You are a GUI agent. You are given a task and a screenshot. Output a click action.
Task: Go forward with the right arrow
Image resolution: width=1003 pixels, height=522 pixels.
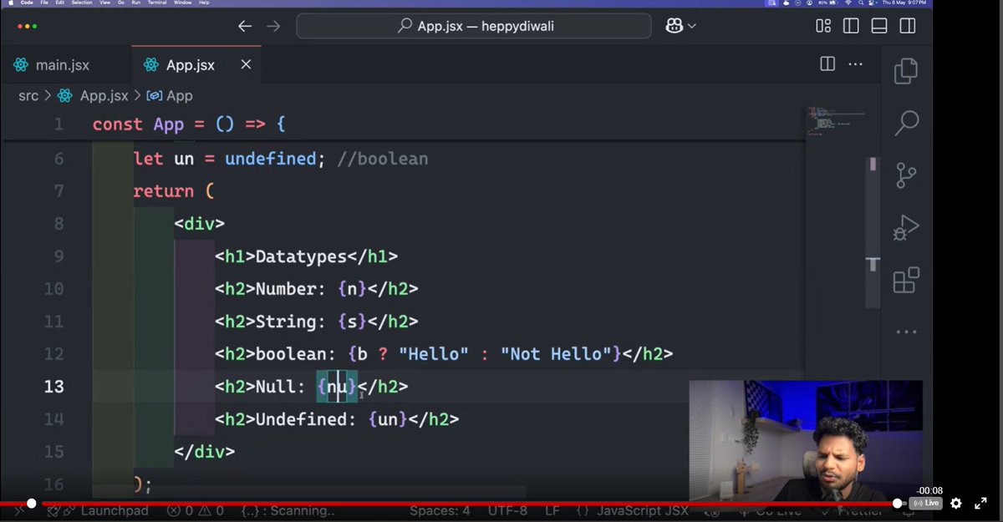click(x=273, y=26)
